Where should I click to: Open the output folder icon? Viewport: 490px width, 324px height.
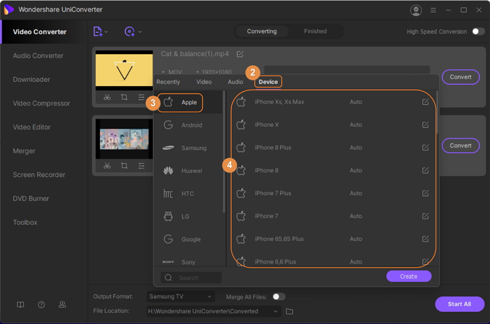289,311
